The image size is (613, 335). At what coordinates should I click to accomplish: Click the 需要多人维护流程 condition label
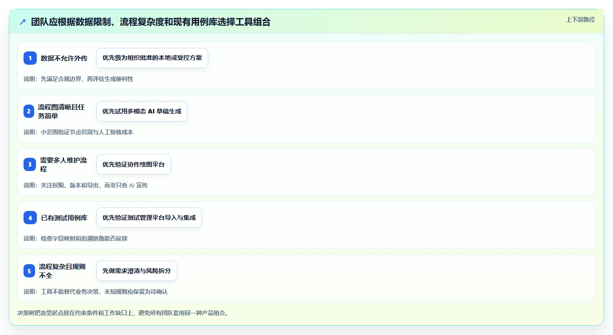(63, 164)
